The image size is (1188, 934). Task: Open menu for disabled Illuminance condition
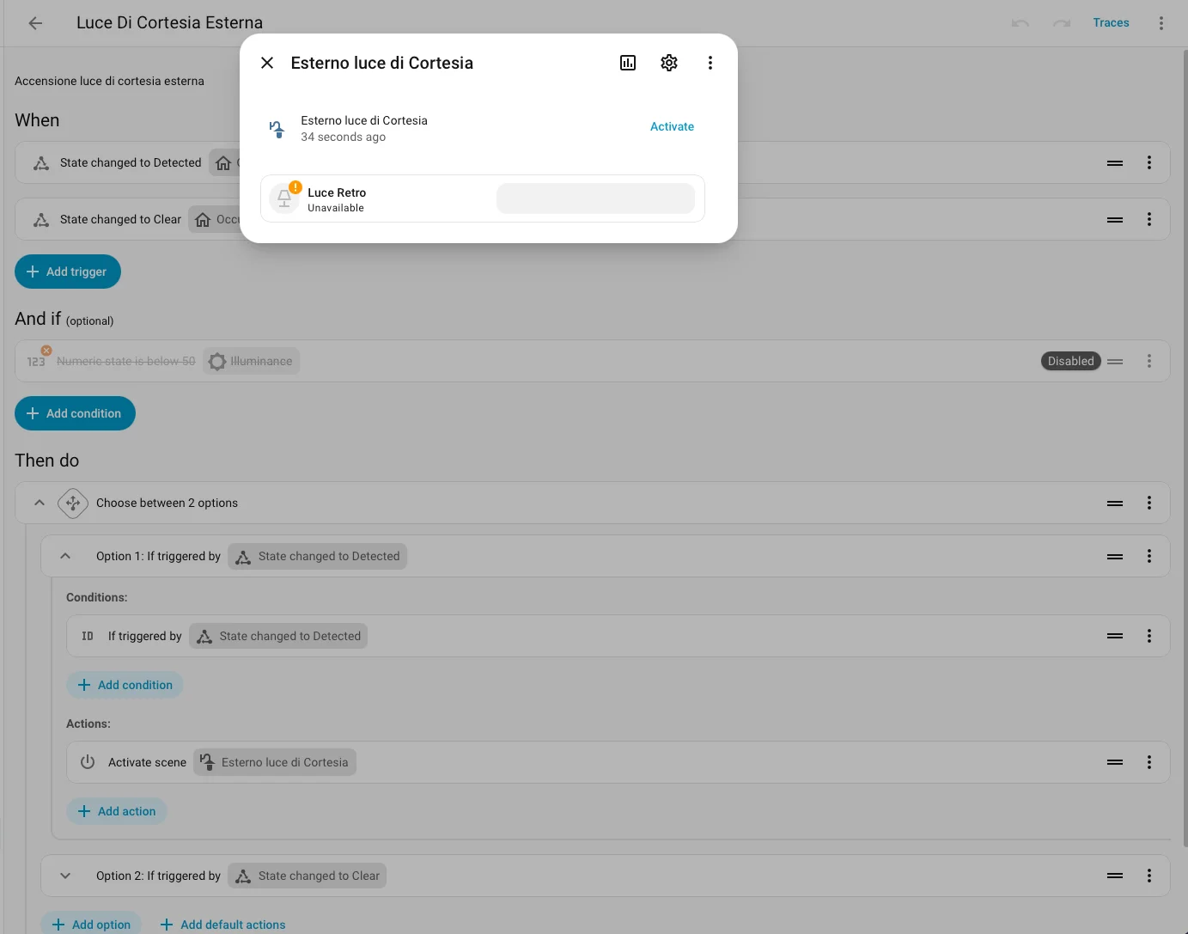pyautogui.click(x=1149, y=361)
